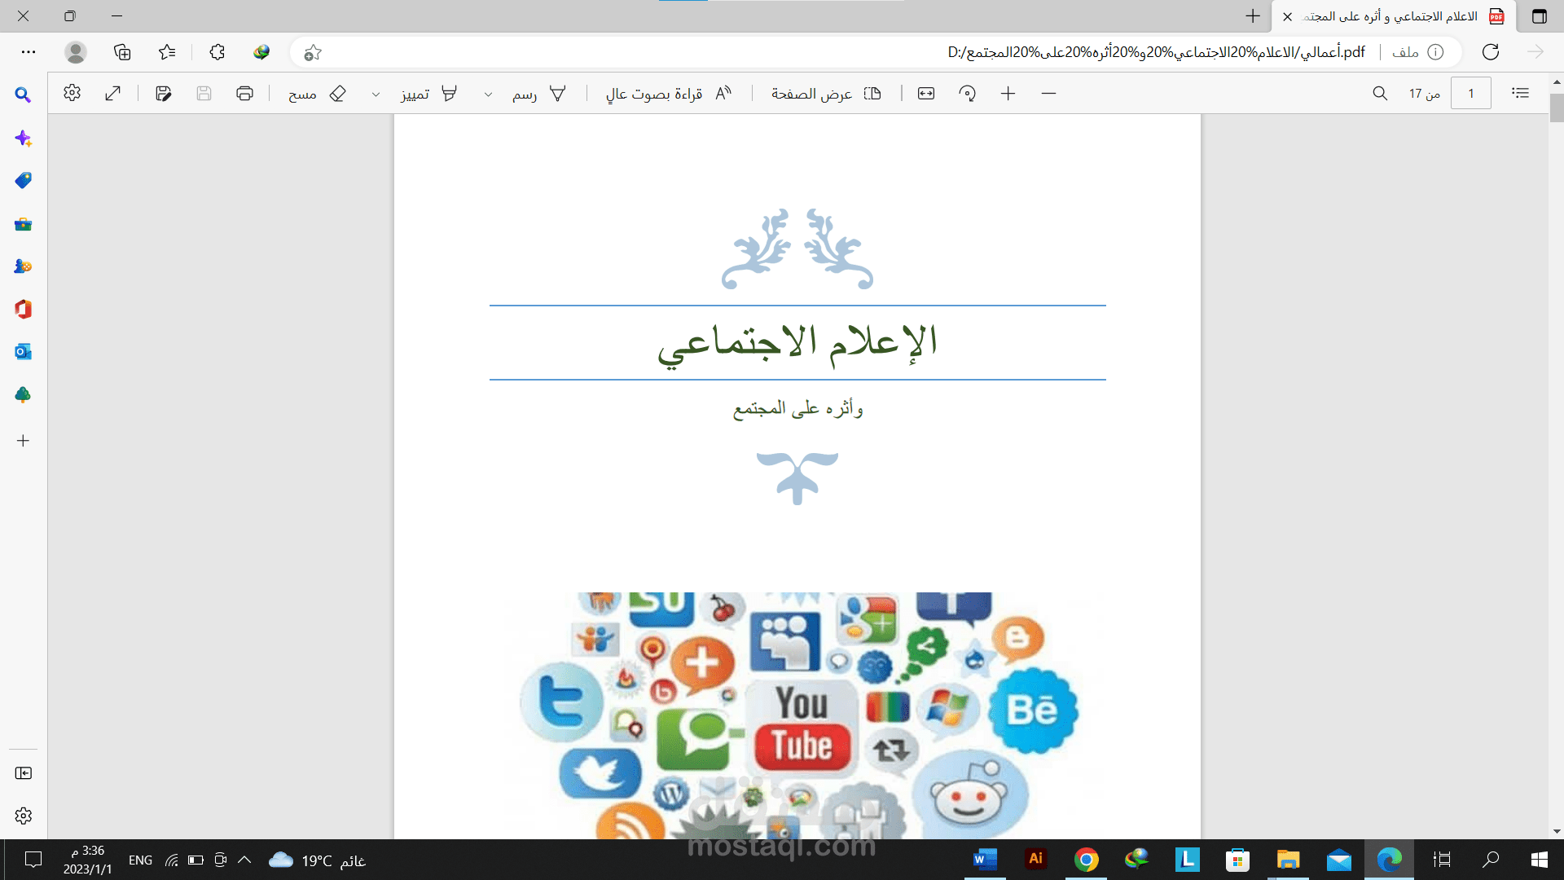The width and height of the screenshot is (1564, 880).
Task: Switch the ENG input language
Action: point(140,860)
